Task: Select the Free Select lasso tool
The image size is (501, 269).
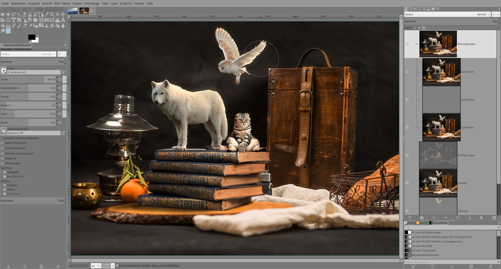Action: click(14, 14)
